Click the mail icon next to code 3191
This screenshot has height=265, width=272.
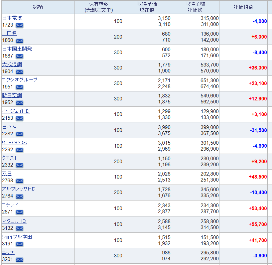pos(20,244)
